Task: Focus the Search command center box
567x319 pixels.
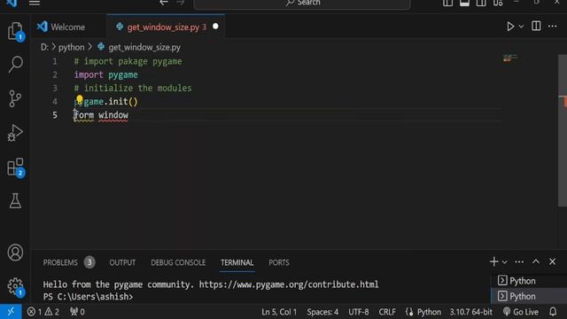Action: (302, 4)
